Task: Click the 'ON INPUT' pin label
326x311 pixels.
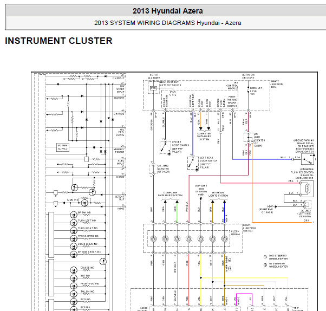Action: (x=119, y=78)
